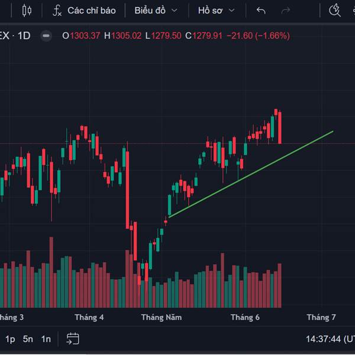Viewport: 355px width, 355px height.
Task: Open the indicators fx icon
Action: click(x=57, y=11)
